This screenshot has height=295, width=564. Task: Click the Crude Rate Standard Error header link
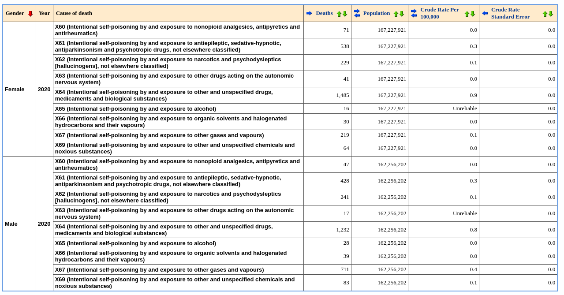click(x=510, y=13)
